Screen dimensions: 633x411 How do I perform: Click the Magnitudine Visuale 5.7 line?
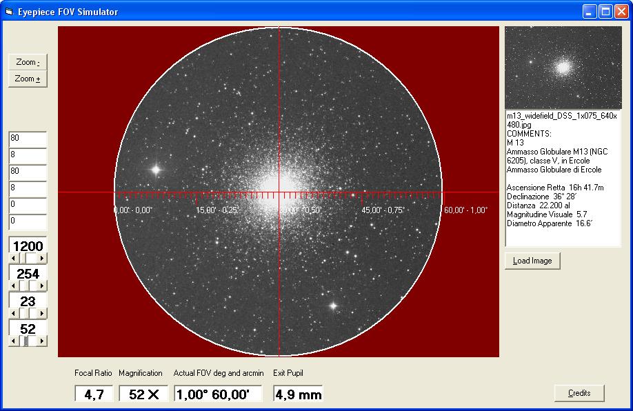point(547,214)
